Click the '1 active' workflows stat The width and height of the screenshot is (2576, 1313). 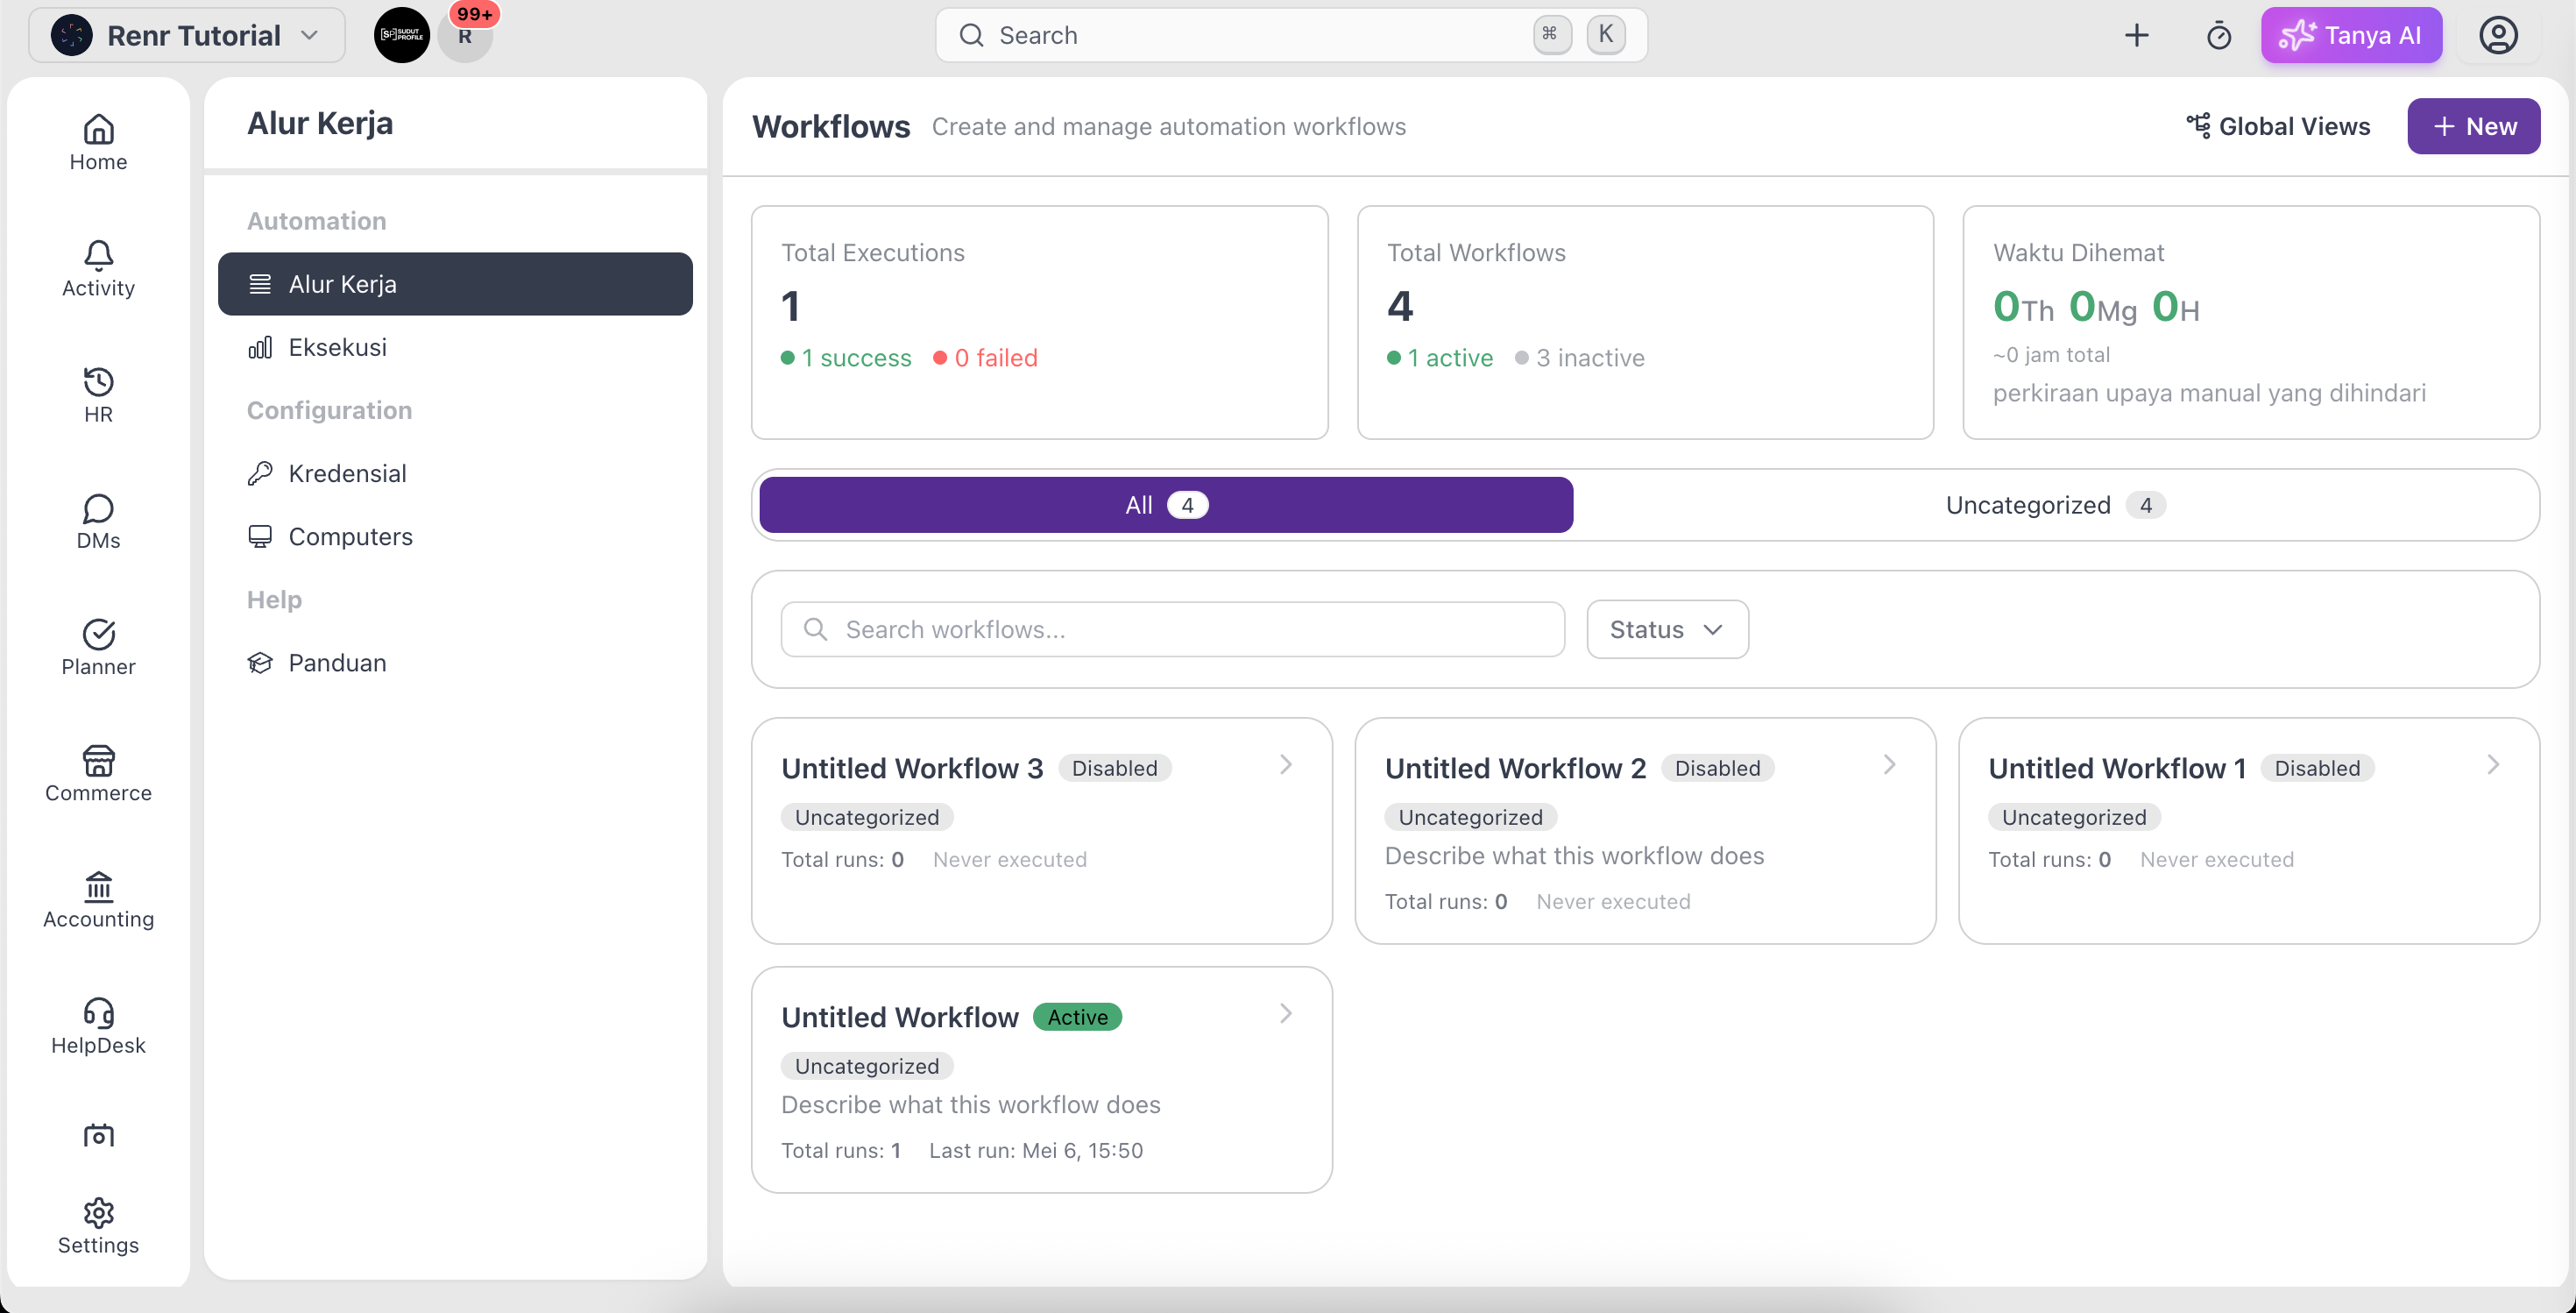point(1440,357)
